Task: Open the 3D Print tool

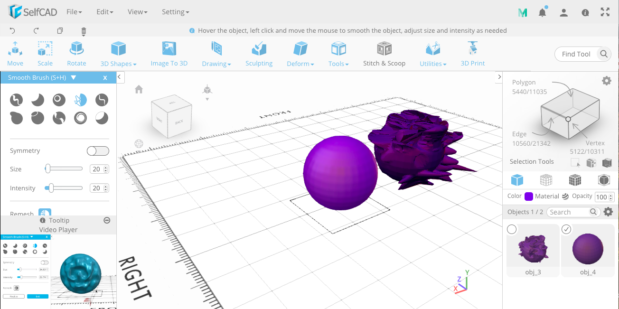Action: (473, 53)
